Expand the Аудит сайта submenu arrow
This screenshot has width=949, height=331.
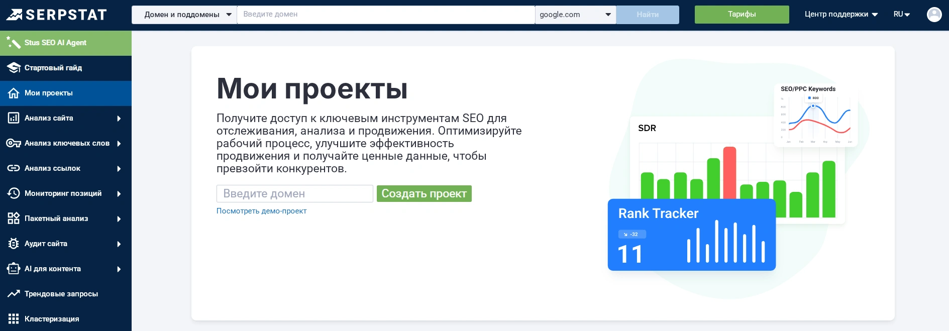(x=119, y=244)
